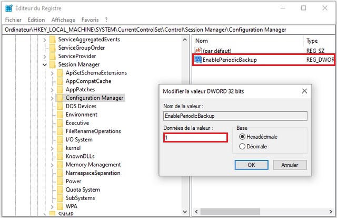
Task: Open the Fichier menu
Action: [x=13, y=20]
